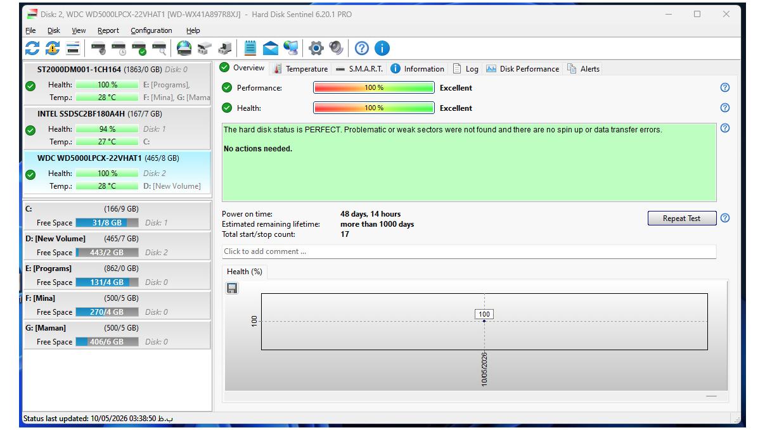Click the globe with monitor toolbar icon
Image resolution: width=765 pixels, height=430 pixels.
tap(291, 48)
